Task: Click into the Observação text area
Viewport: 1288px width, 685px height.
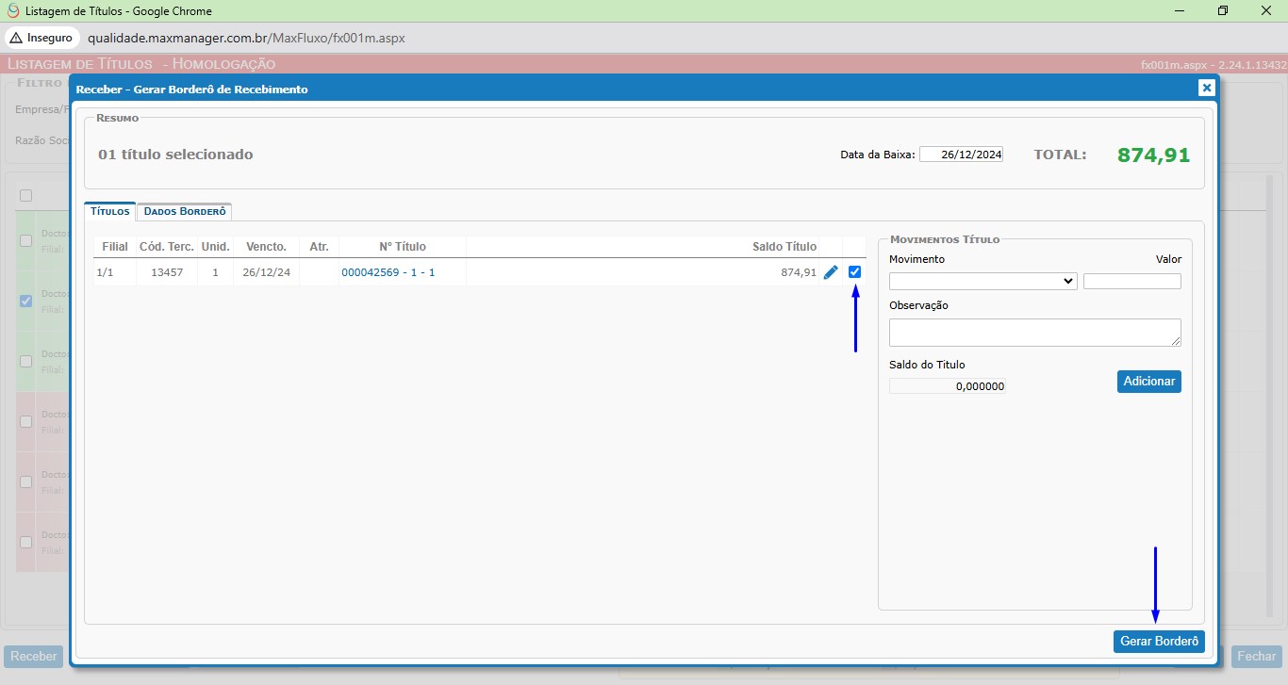Action: pyautogui.click(x=1034, y=332)
